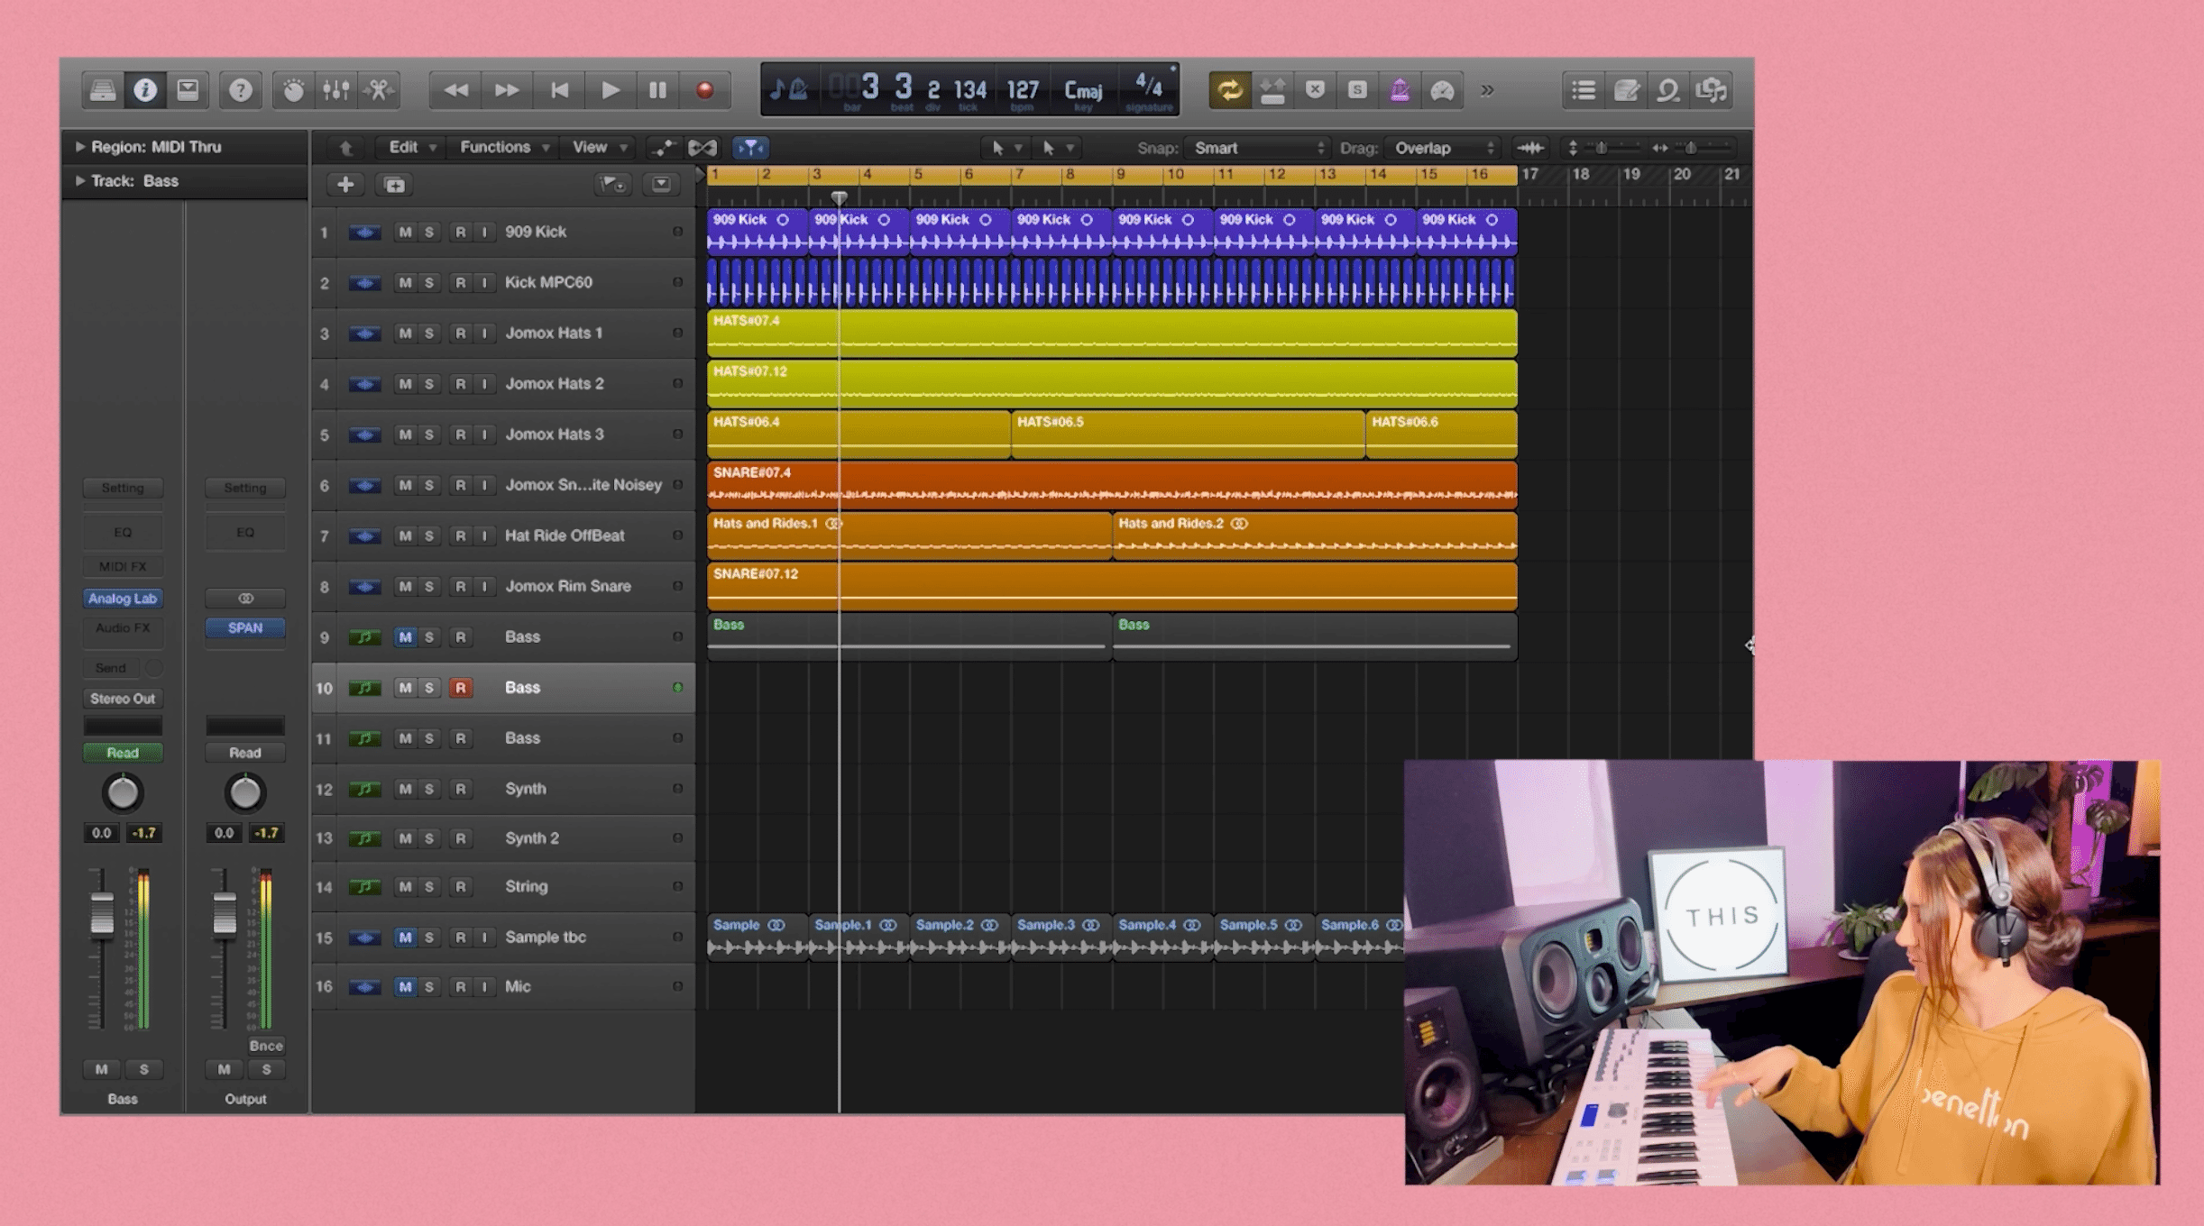
Task: Pause playback with the Pause button
Action: click(x=658, y=90)
